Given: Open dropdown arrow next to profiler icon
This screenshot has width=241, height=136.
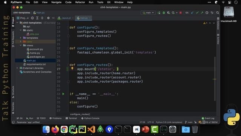Looking at the screenshot, I should click(x=177, y=13).
